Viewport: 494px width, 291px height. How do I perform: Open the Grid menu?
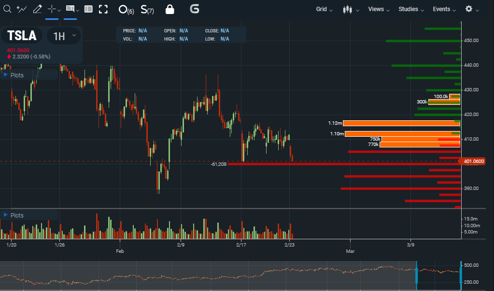(324, 9)
